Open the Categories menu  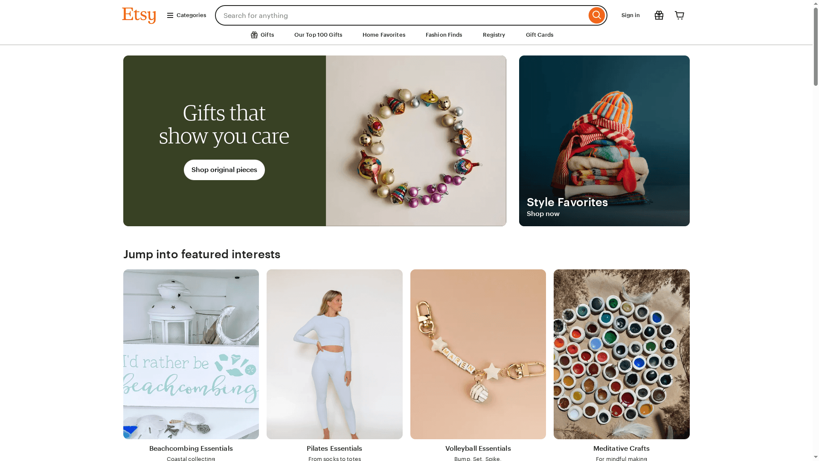click(x=191, y=15)
